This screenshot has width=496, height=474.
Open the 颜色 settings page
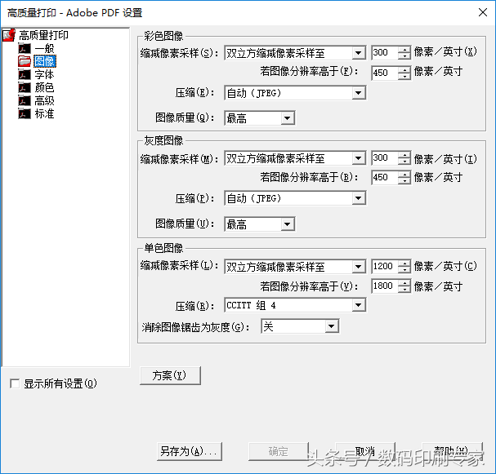[45, 87]
